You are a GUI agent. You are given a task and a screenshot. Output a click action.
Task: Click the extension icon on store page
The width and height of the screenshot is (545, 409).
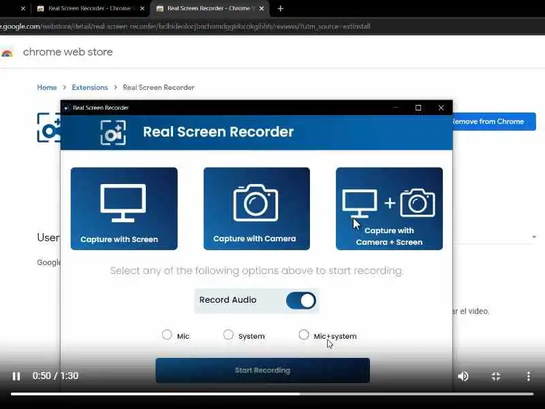(48, 127)
